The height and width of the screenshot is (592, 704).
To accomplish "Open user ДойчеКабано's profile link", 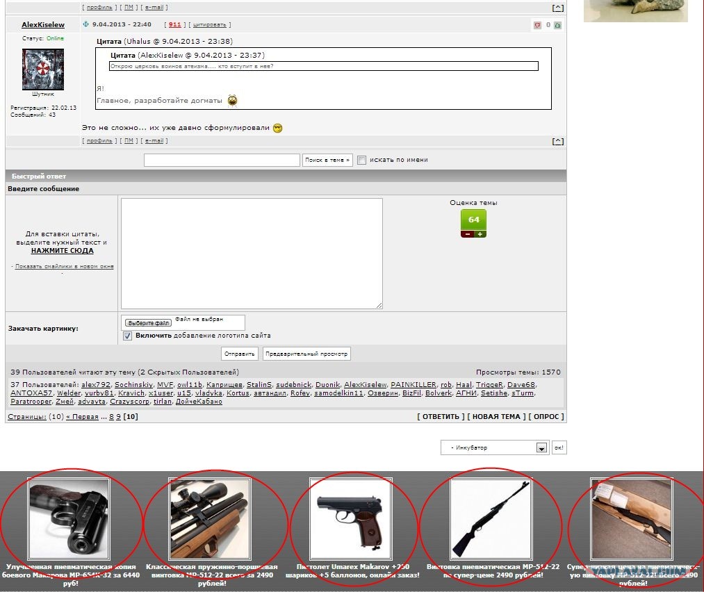I will [x=199, y=401].
